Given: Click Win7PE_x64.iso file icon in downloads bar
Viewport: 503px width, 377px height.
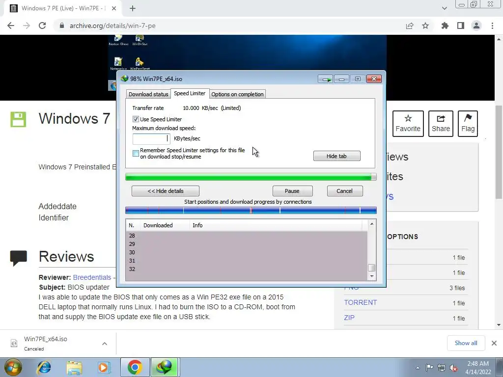Looking at the screenshot, I should [x=14, y=343].
